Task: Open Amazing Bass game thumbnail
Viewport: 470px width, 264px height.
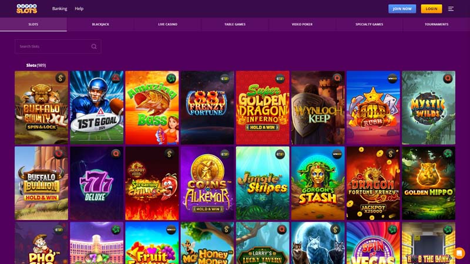Action: pos(152,108)
